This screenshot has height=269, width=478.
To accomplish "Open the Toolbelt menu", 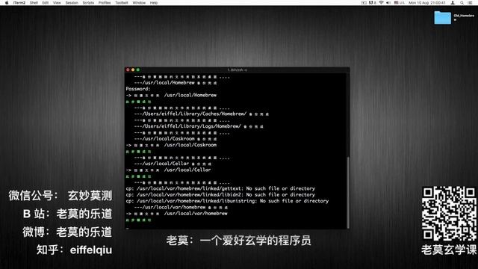I will coord(122,3).
